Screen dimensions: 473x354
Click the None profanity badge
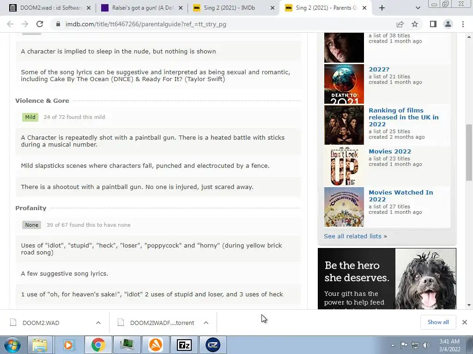tap(32, 225)
